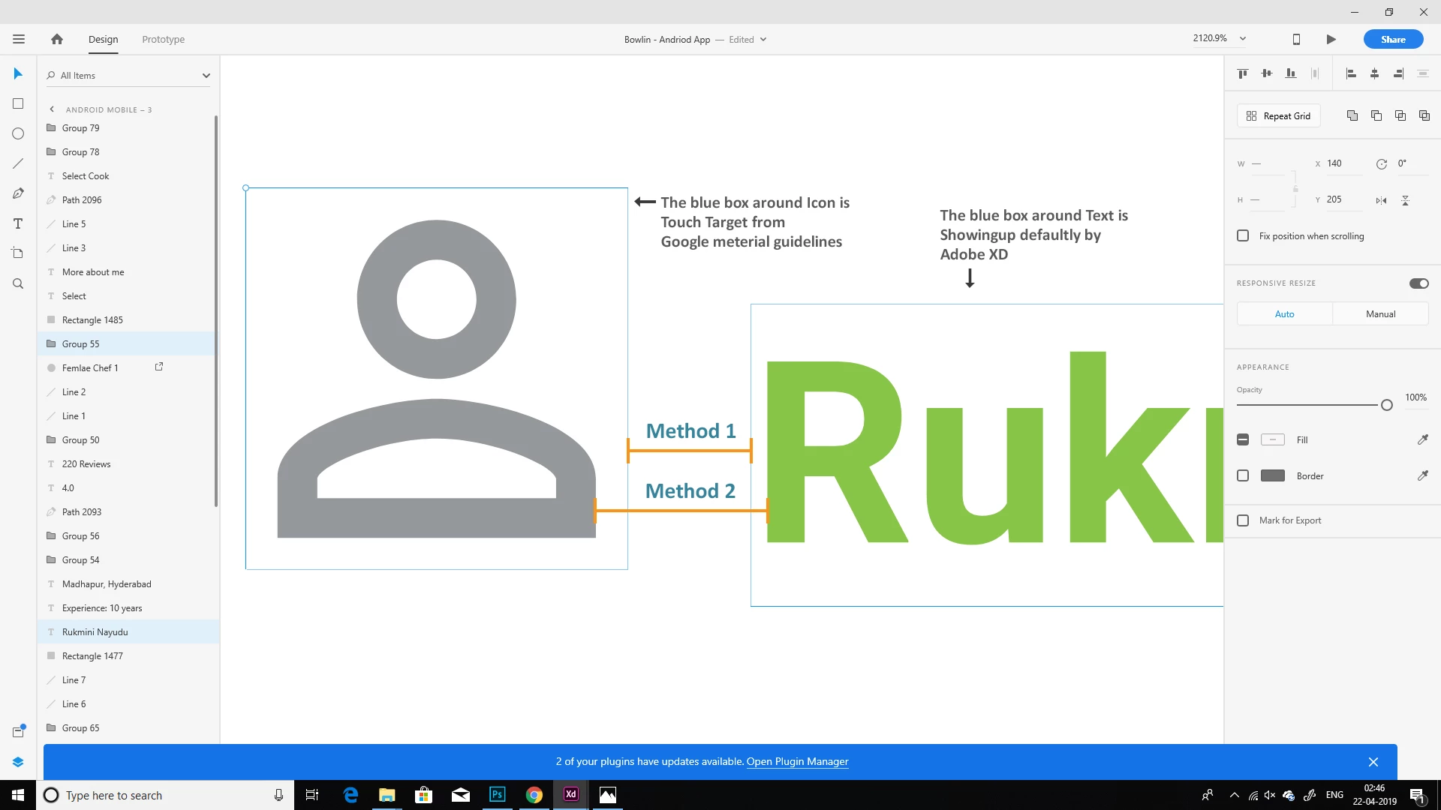Click the Fill eyedropper icon
1441x810 pixels.
tap(1422, 439)
